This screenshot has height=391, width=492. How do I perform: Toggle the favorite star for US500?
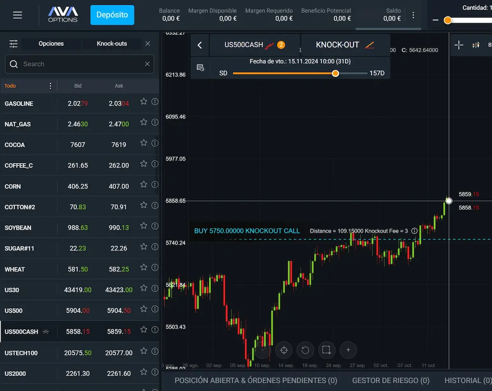click(143, 309)
